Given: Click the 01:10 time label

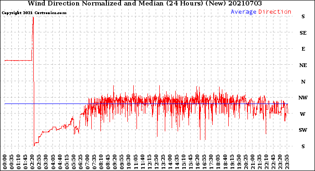Looking at the screenshot, I should (18, 162).
